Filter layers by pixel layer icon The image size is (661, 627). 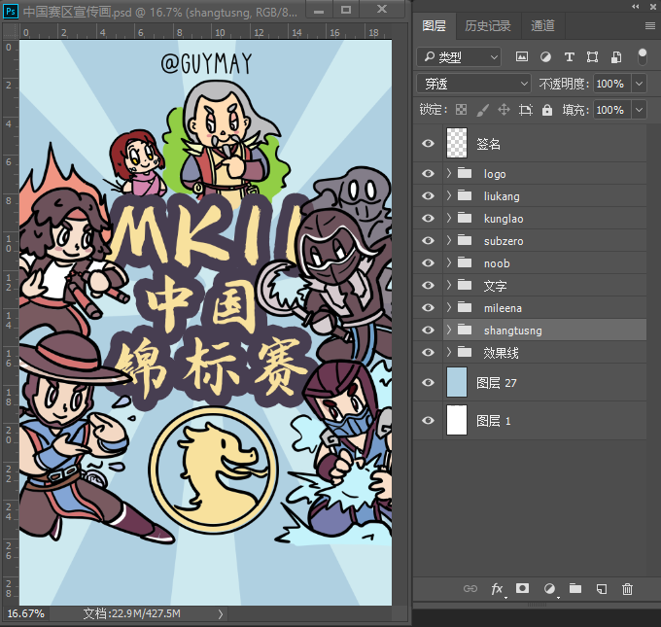click(521, 56)
